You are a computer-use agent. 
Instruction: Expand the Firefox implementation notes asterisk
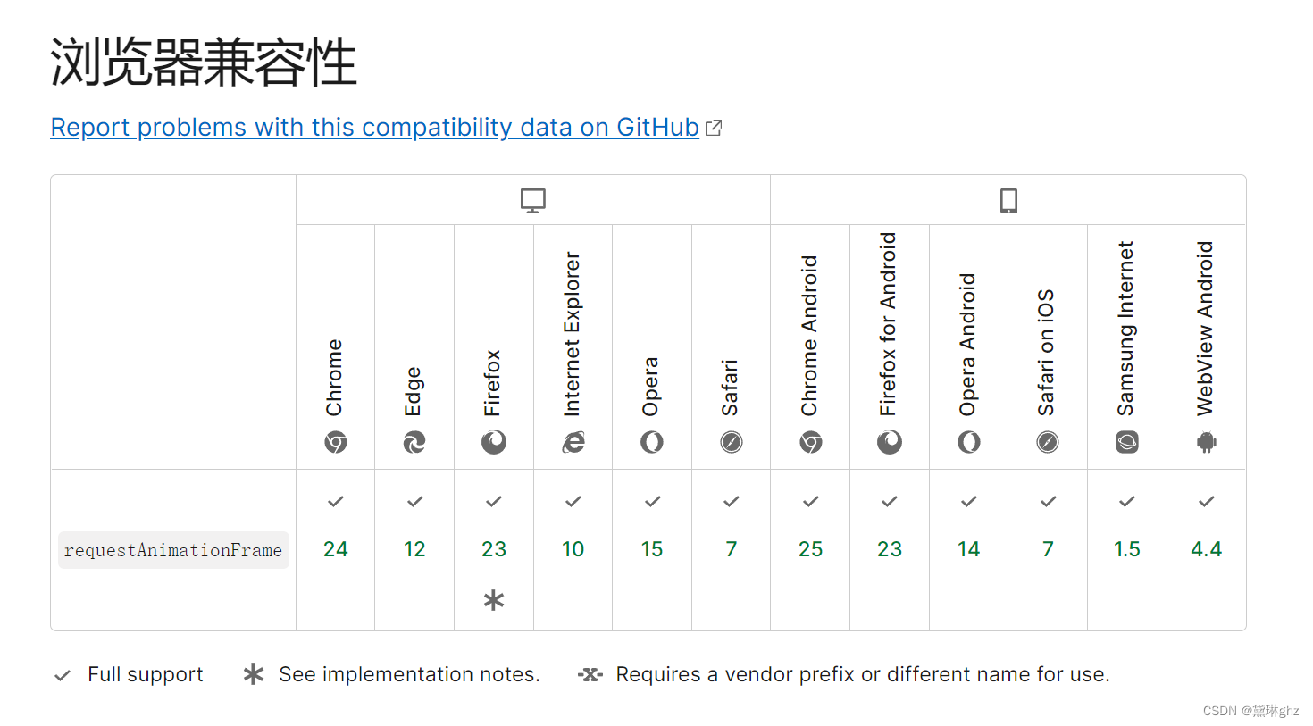point(493,599)
